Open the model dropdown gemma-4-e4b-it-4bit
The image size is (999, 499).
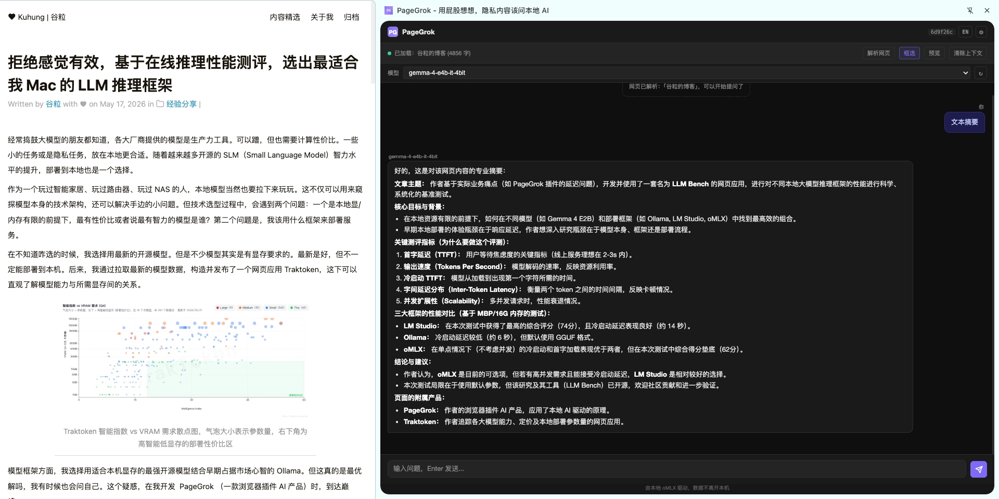[687, 73]
